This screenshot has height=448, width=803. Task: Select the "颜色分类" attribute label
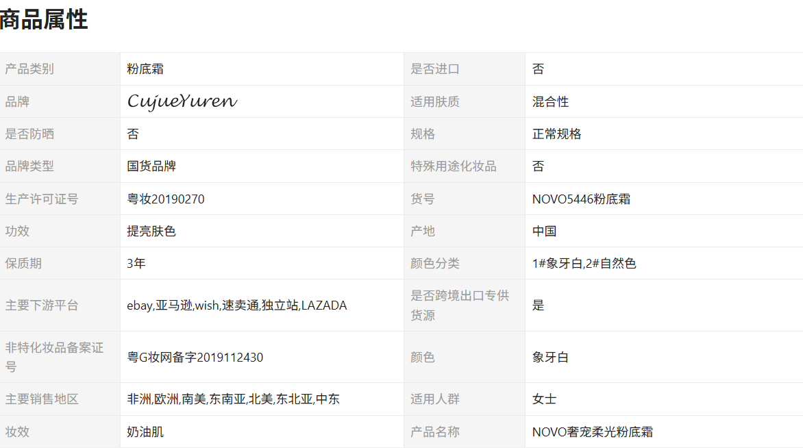pos(435,264)
